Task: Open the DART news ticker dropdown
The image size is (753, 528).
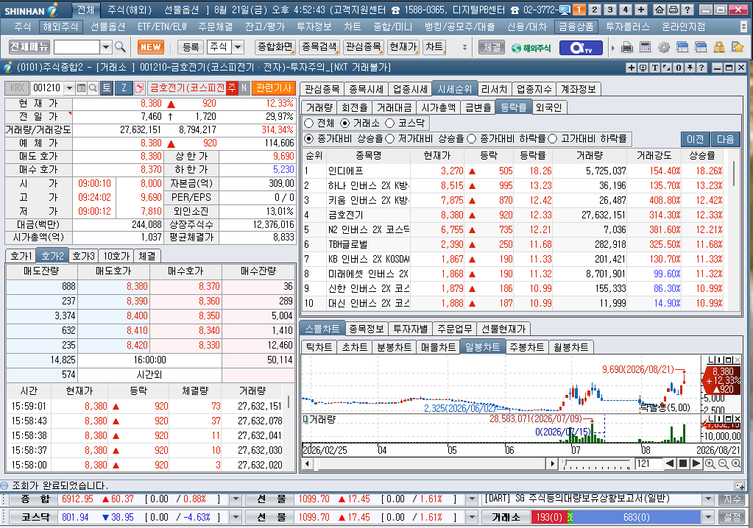Action: tap(708, 499)
